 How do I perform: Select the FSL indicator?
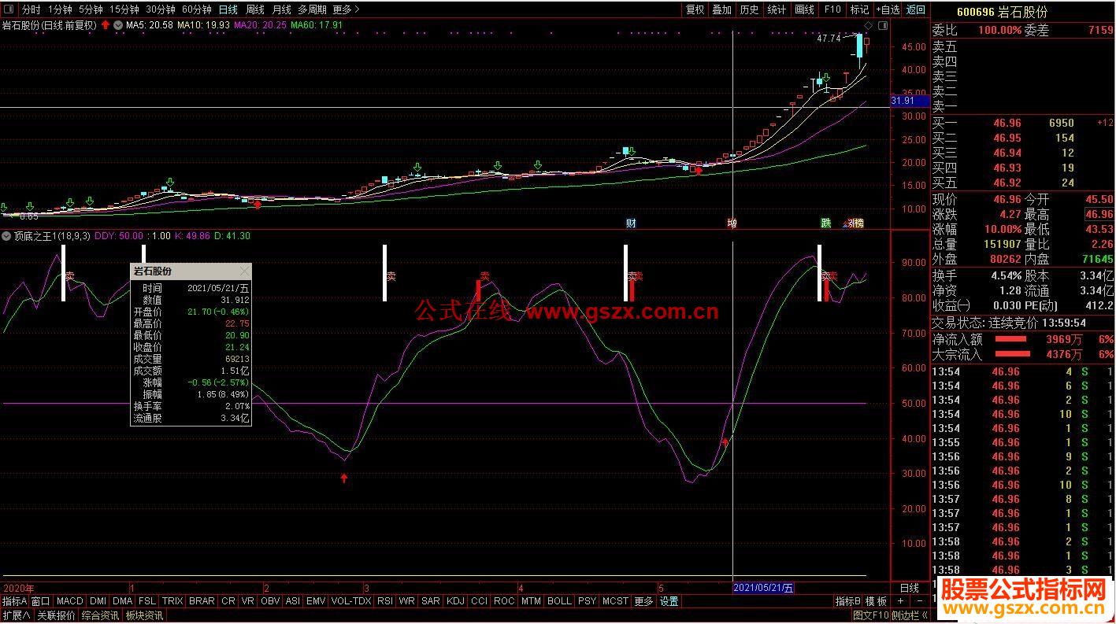(147, 601)
